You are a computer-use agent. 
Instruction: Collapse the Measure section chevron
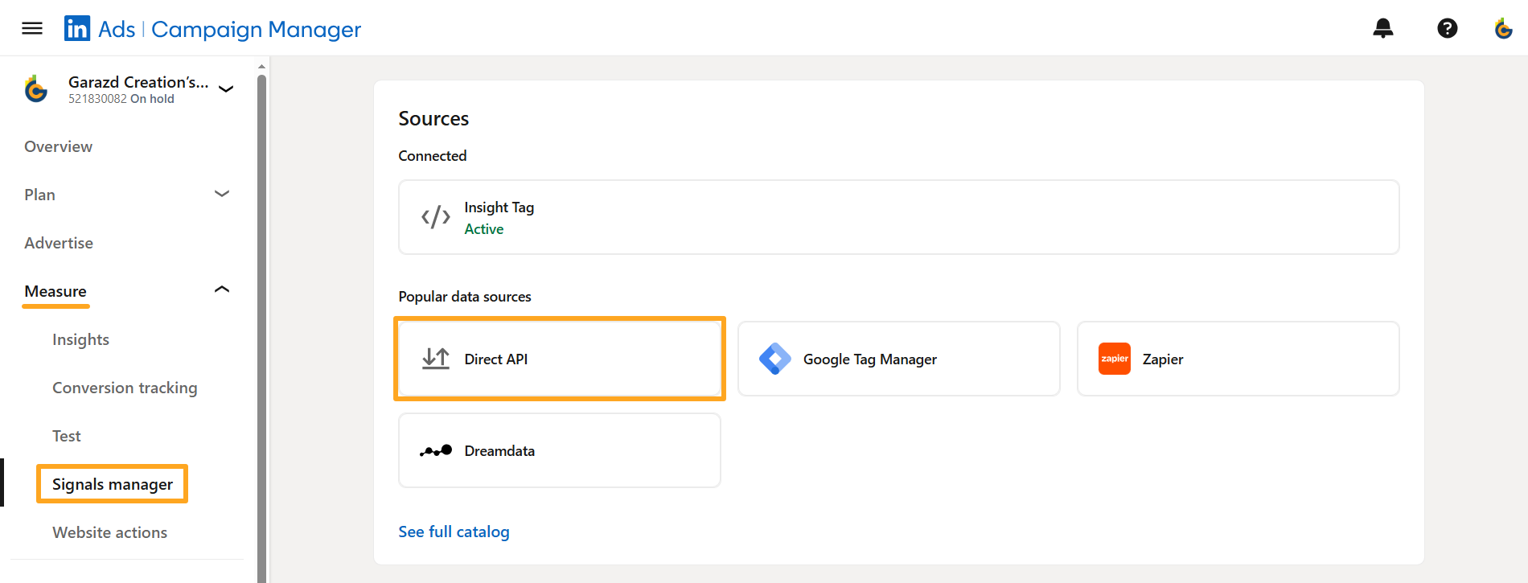pos(222,289)
